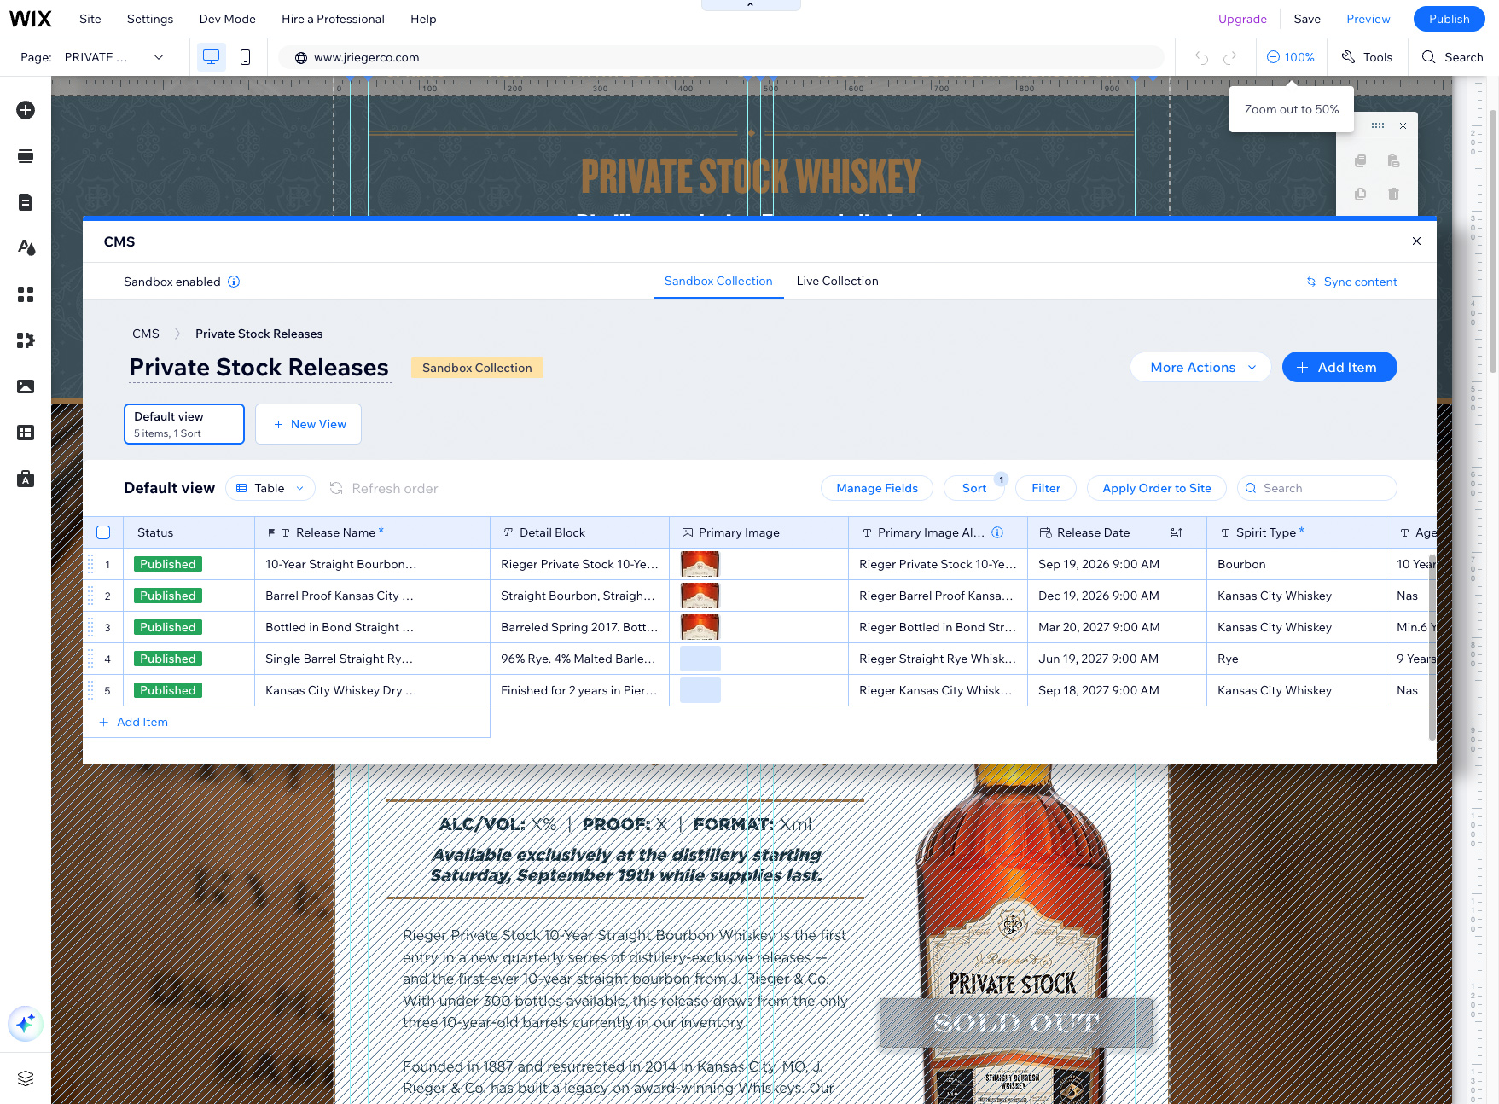
Task: Open the Page selector dropdown
Action: [114, 57]
